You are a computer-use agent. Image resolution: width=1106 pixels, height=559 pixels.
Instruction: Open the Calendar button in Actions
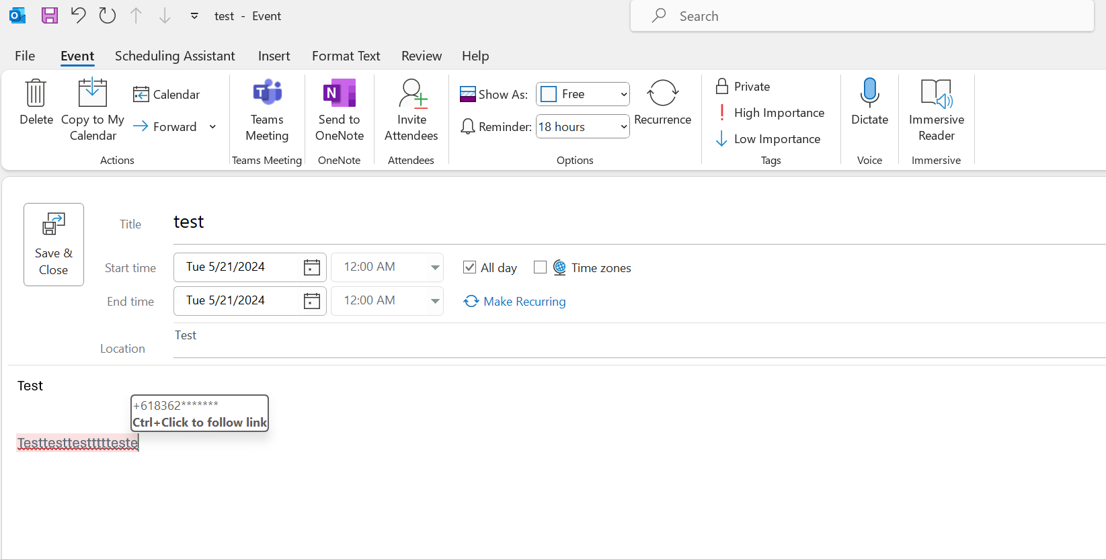167,94
